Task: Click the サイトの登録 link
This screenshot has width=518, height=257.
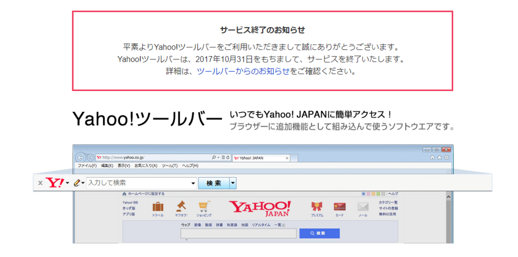Action: click(388, 208)
